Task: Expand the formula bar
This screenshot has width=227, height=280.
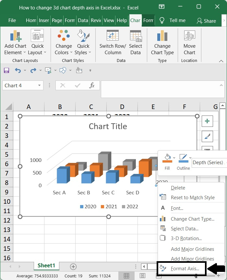Action: (x=221, y=85)
